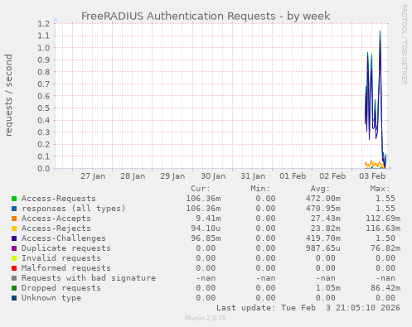Image resolution: width=412 pixels, height=327 pixels.
Task: Click Access-Rejects current value 94.10u
Action: tap(206, 228)
